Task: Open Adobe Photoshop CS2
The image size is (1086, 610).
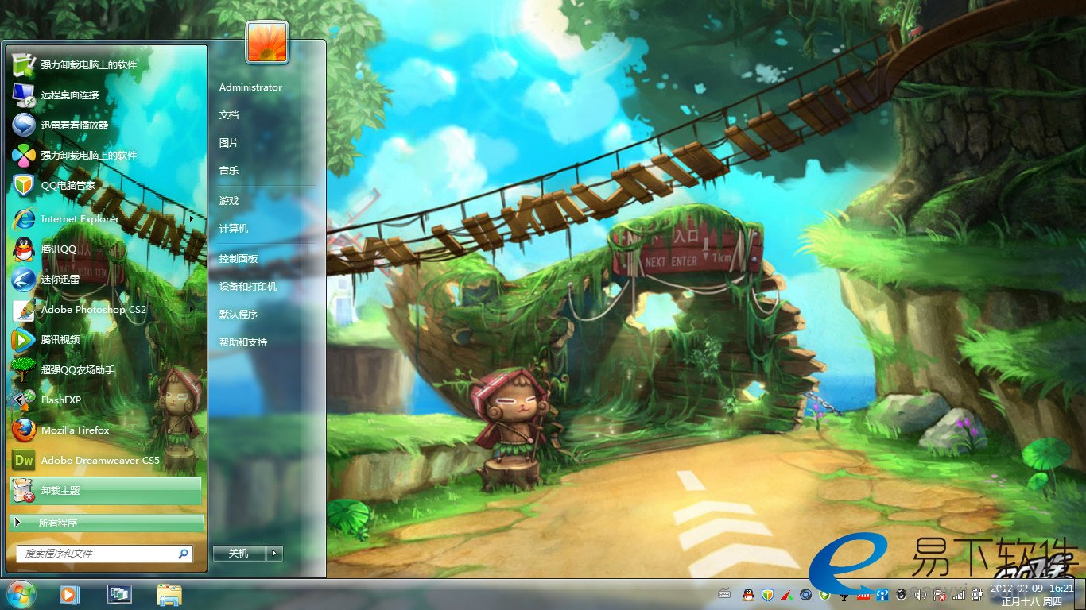Action: tap(105, 309)
